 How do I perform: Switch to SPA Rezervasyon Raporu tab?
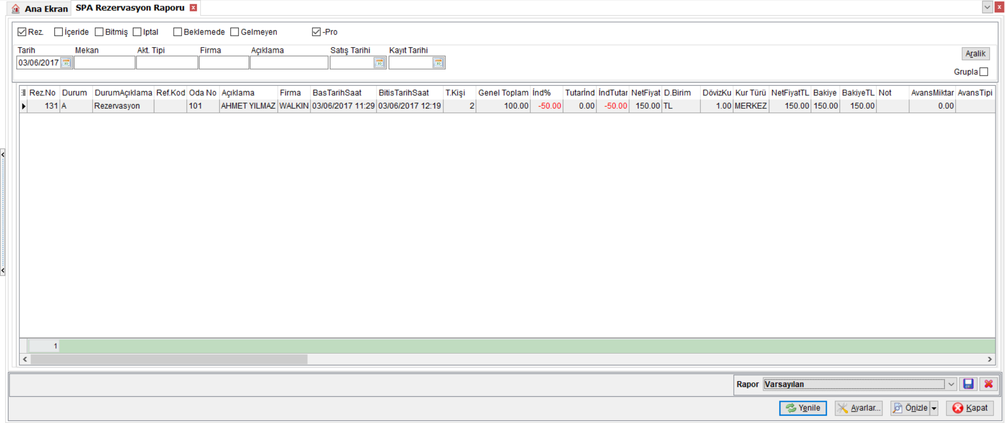point(130,8)
